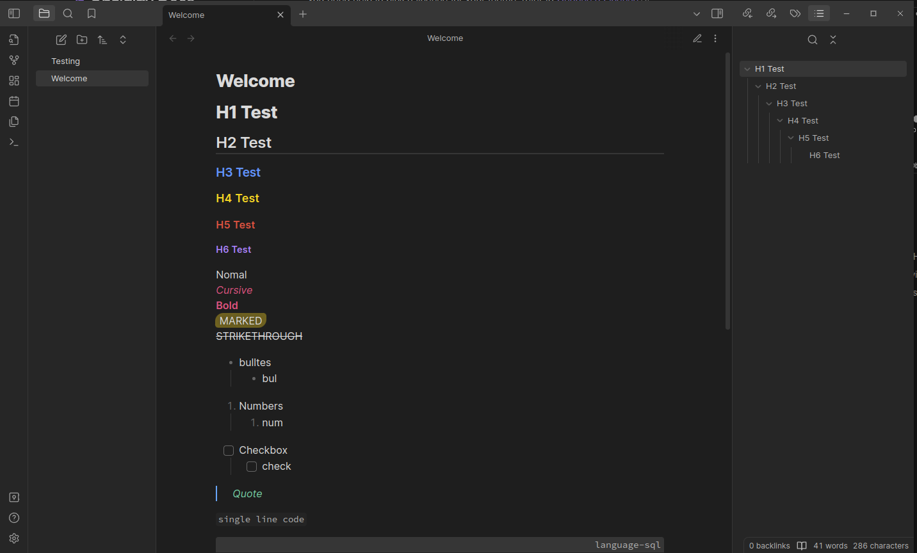Image resolution: width=917 pixels, height=553 pixels.
Task: Select the Welcome tab
Action: click(x=227, y=15)
